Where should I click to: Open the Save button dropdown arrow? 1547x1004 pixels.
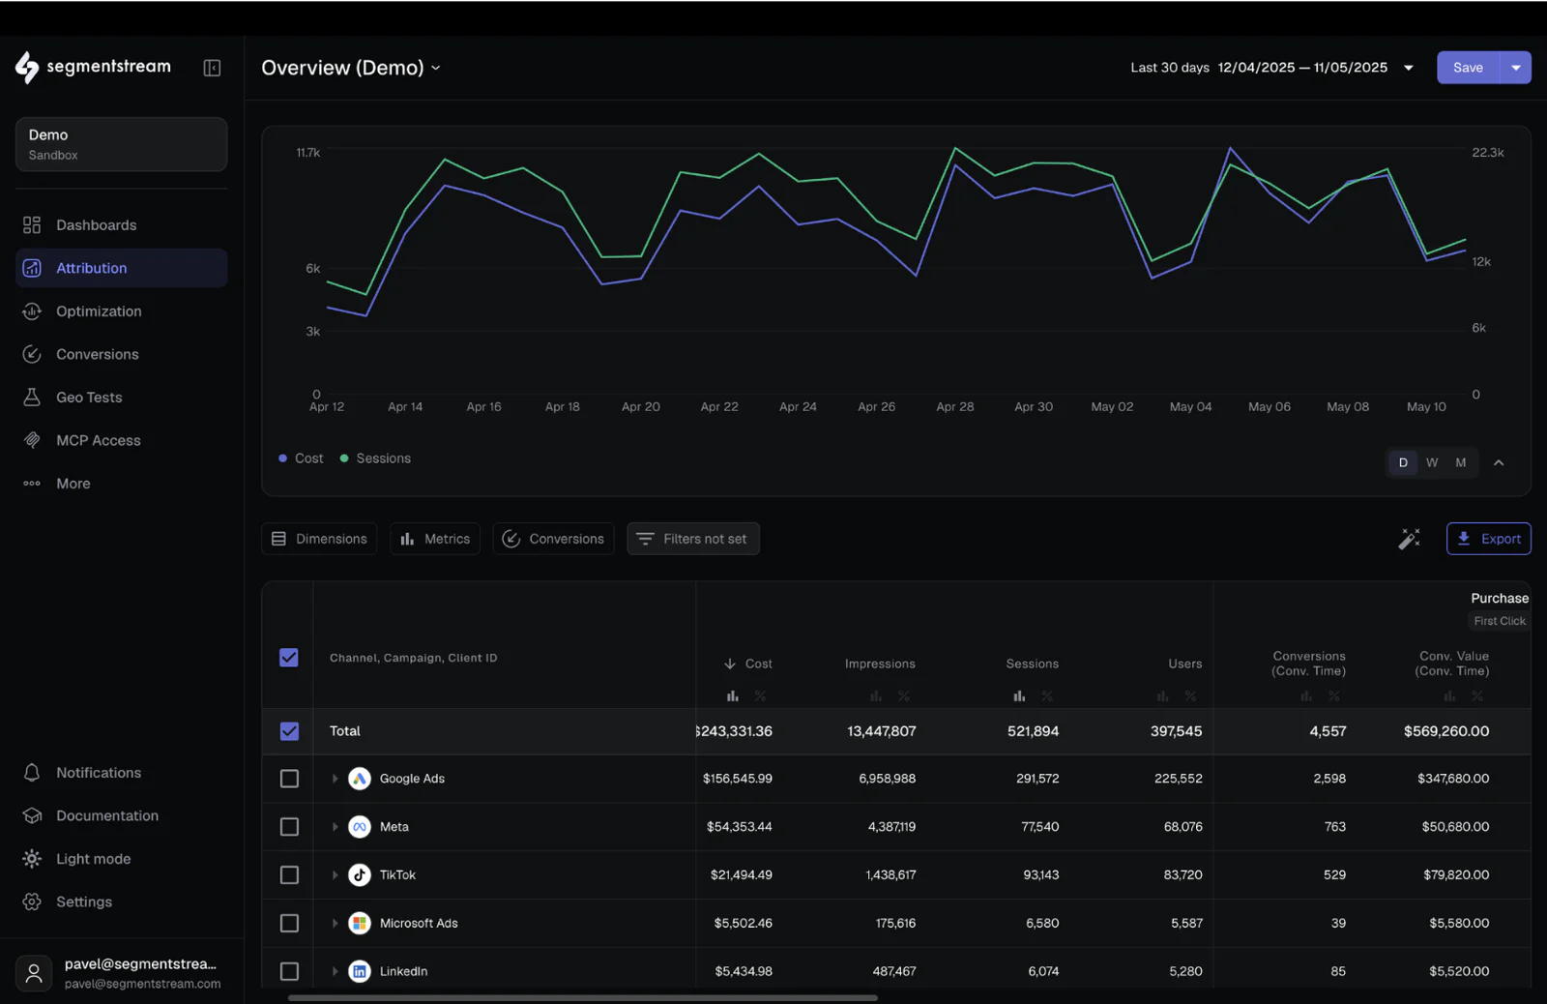(x=1515, y=68)
